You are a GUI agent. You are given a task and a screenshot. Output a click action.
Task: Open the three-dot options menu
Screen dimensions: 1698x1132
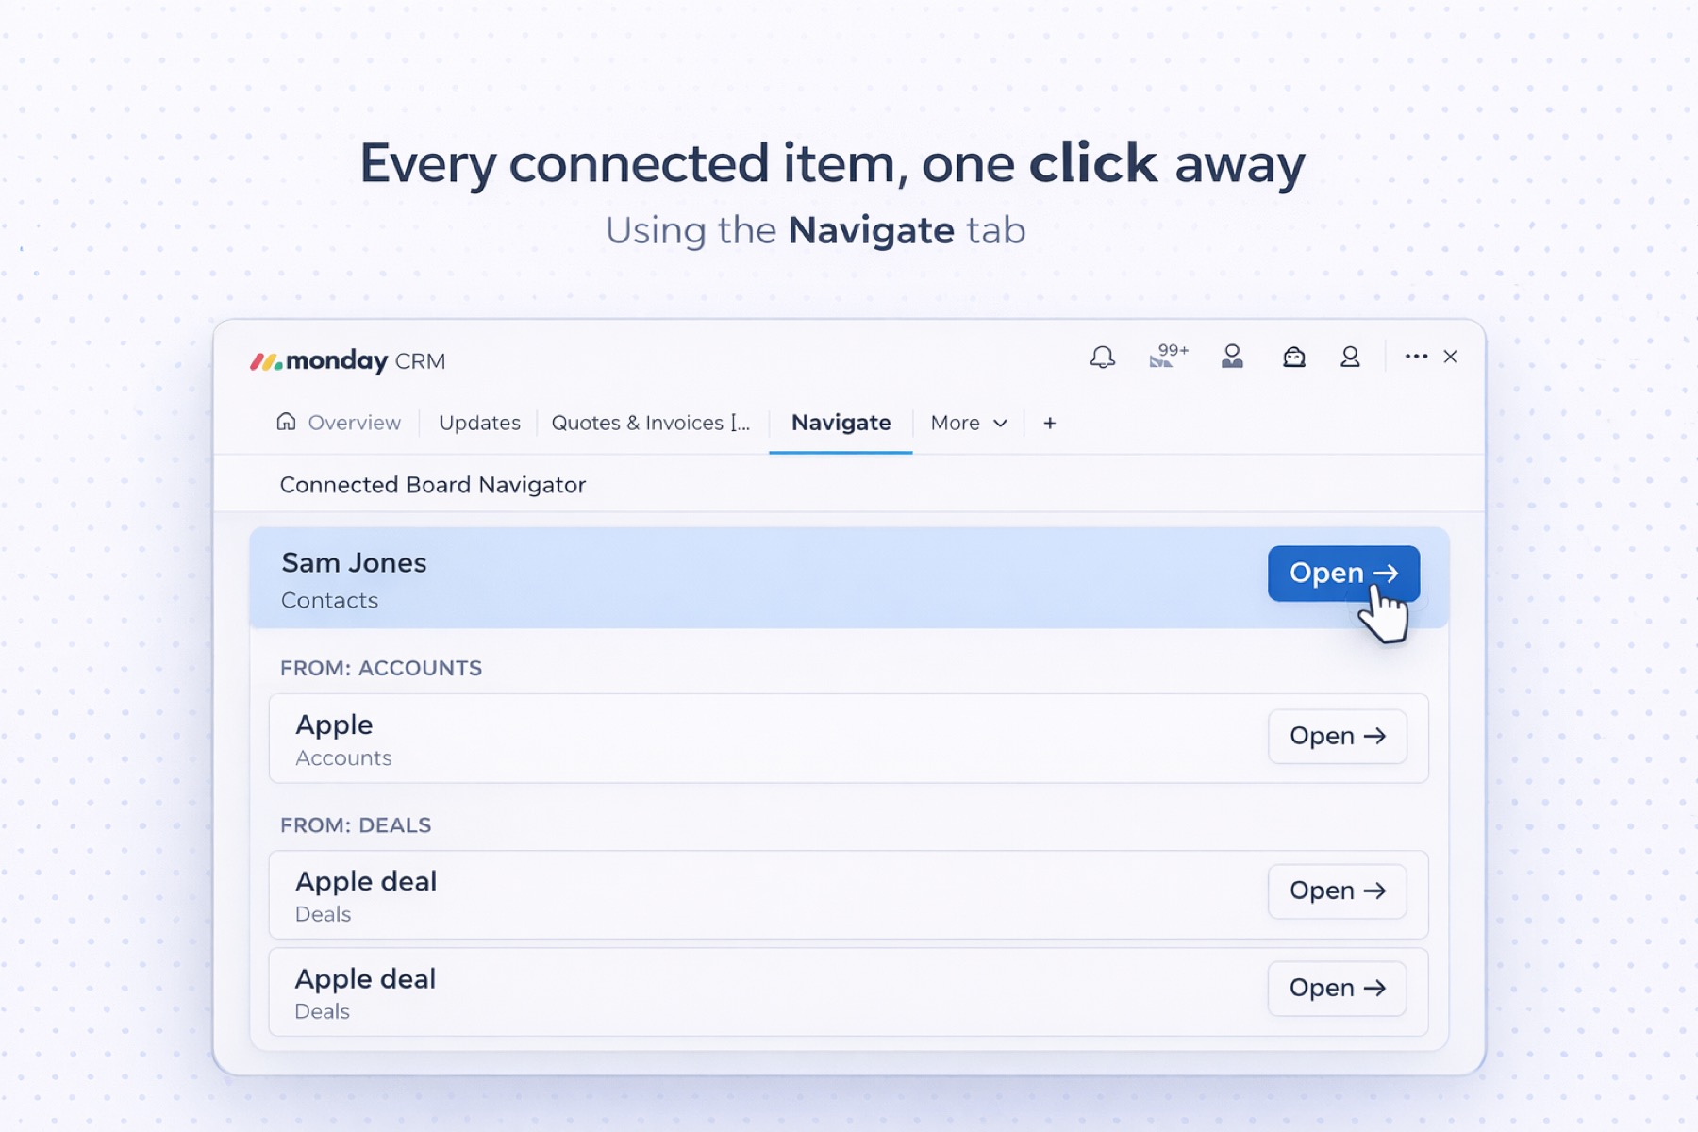1416,357
